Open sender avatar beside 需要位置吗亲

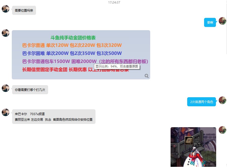6,9
